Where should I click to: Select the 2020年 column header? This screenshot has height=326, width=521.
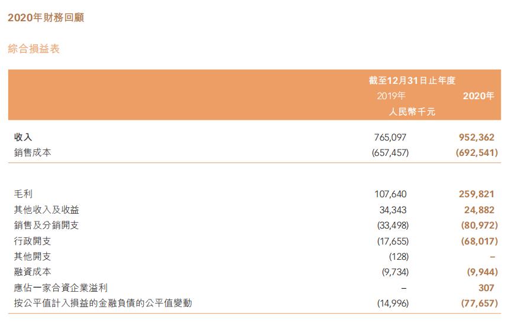[478, 96]
